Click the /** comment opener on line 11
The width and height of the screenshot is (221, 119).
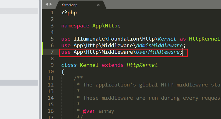[x=78, y=78]
